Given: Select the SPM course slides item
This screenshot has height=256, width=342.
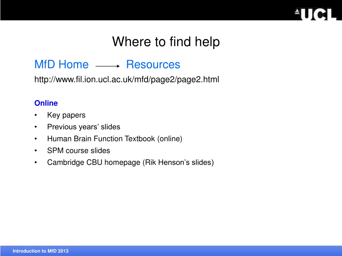Looking at the screenshot, I should (78, 151).
